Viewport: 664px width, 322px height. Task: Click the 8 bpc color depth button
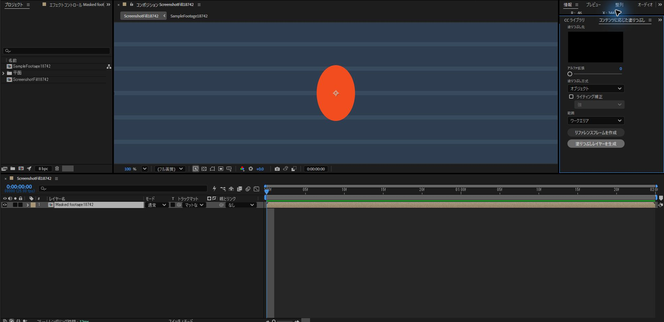click(x=43, y=169)
